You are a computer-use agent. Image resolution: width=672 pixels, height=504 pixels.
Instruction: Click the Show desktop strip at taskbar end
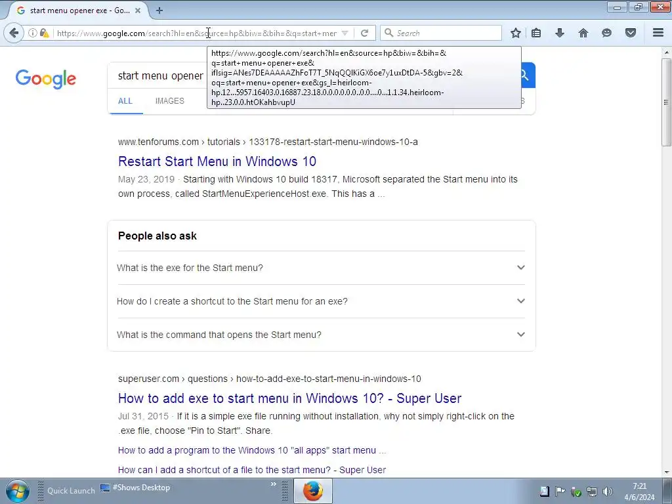667,491
